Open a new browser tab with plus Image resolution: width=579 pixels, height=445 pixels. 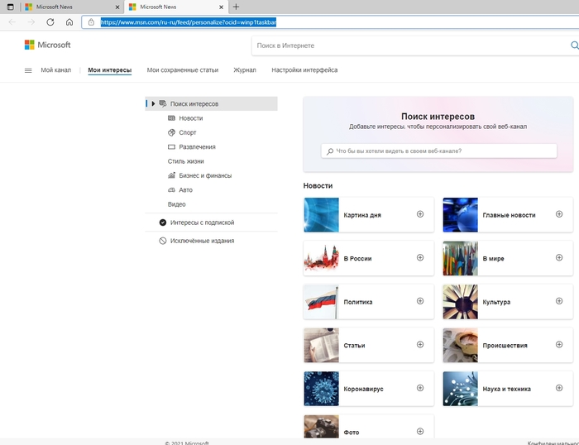pos(236,7)
